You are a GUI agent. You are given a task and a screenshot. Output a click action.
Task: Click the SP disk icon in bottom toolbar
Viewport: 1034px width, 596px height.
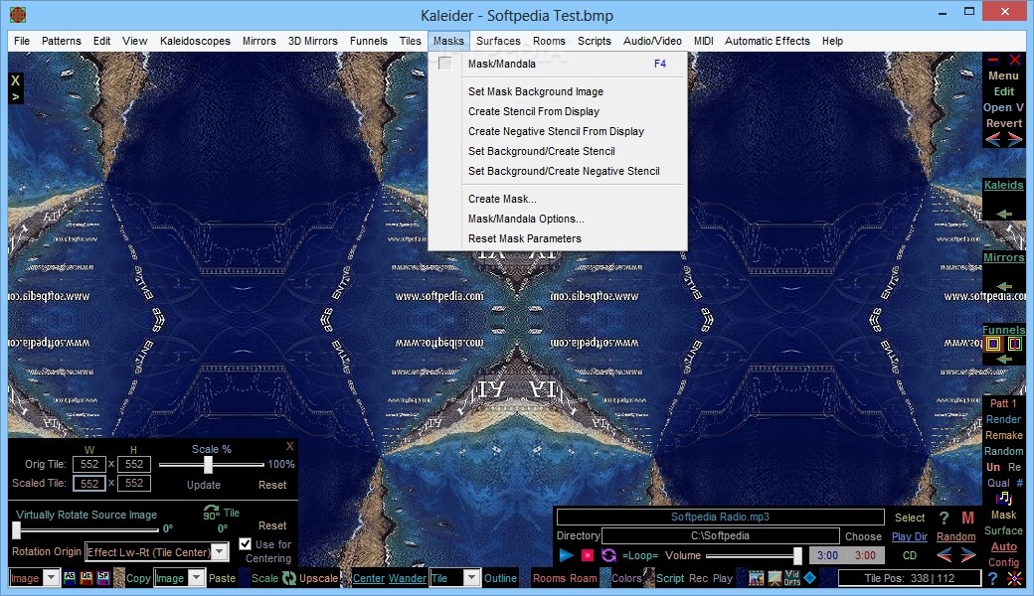tap(103, 577)
